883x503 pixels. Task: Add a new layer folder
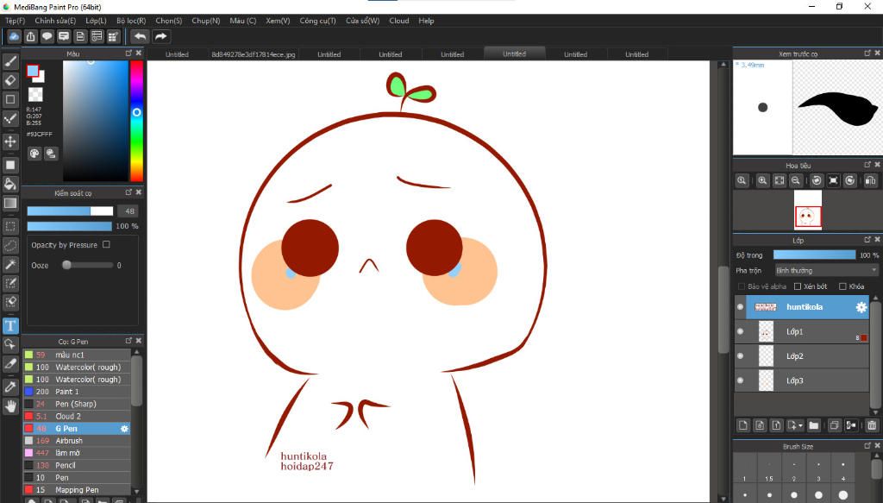point(814,425)
